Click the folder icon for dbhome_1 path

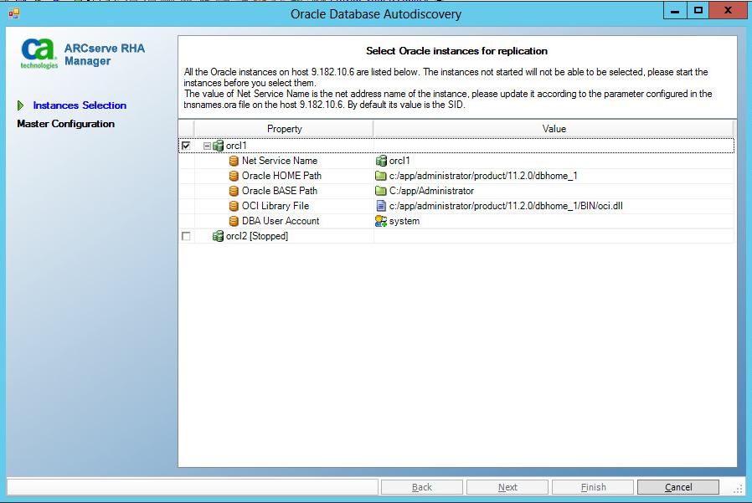pyautogui.click(x=381, y=176)
